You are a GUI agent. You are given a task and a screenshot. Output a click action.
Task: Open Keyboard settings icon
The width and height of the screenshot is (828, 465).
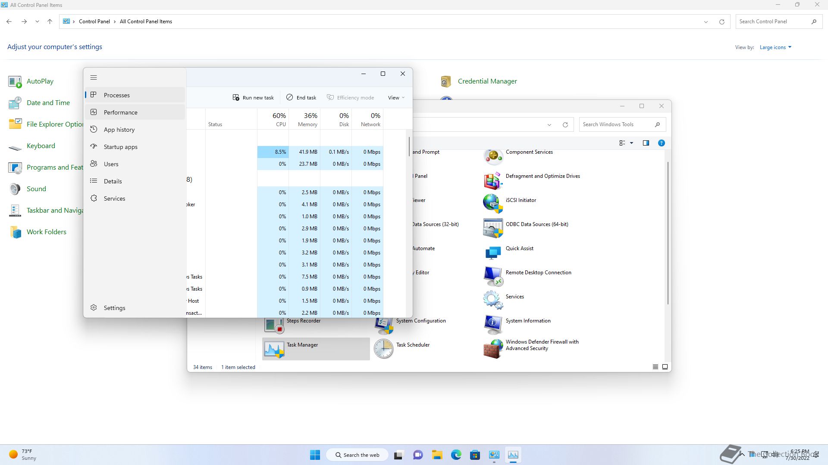(x=31, y=146)
